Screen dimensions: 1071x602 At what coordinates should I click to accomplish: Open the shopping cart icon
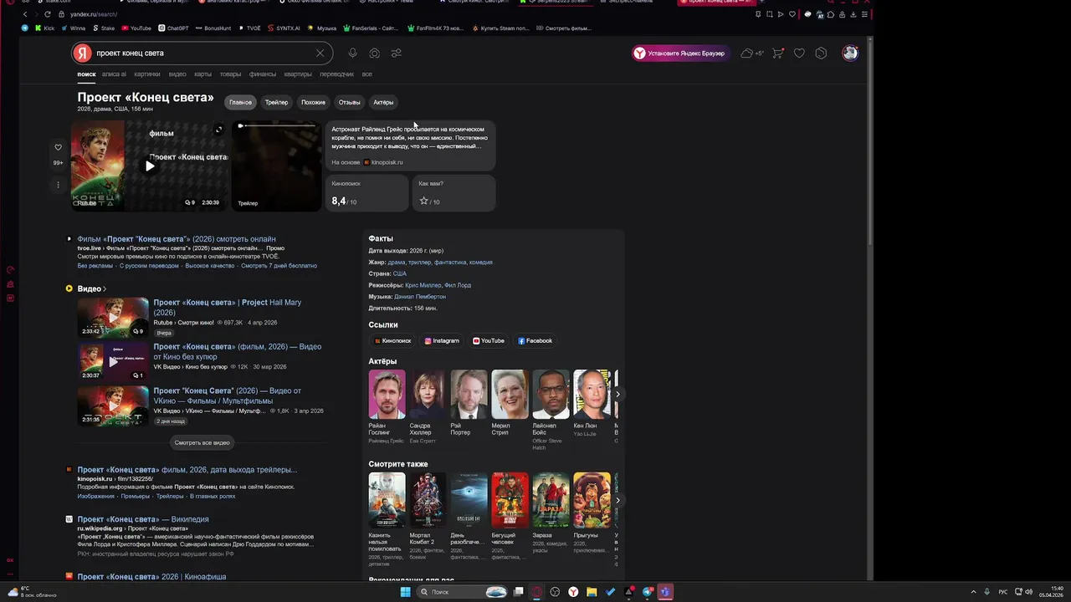click(x=777, y=53)
